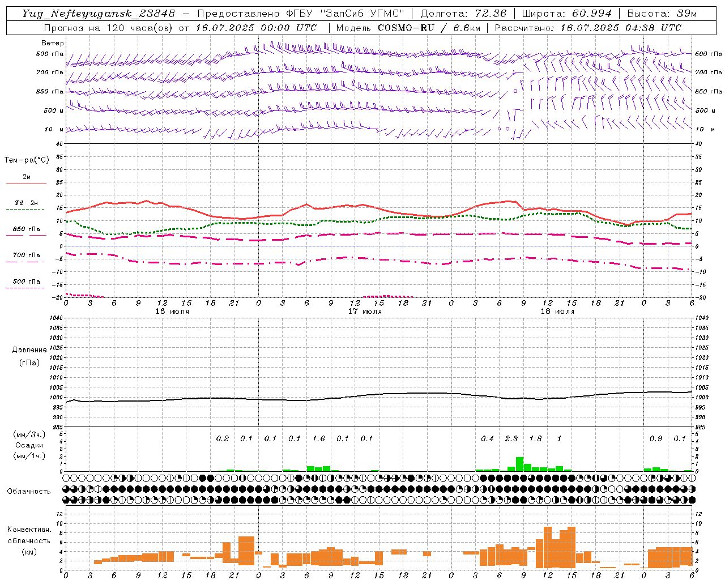725x580 pixels.
Task: Click the Широта: 60.994 value
Action: point(567,14)
